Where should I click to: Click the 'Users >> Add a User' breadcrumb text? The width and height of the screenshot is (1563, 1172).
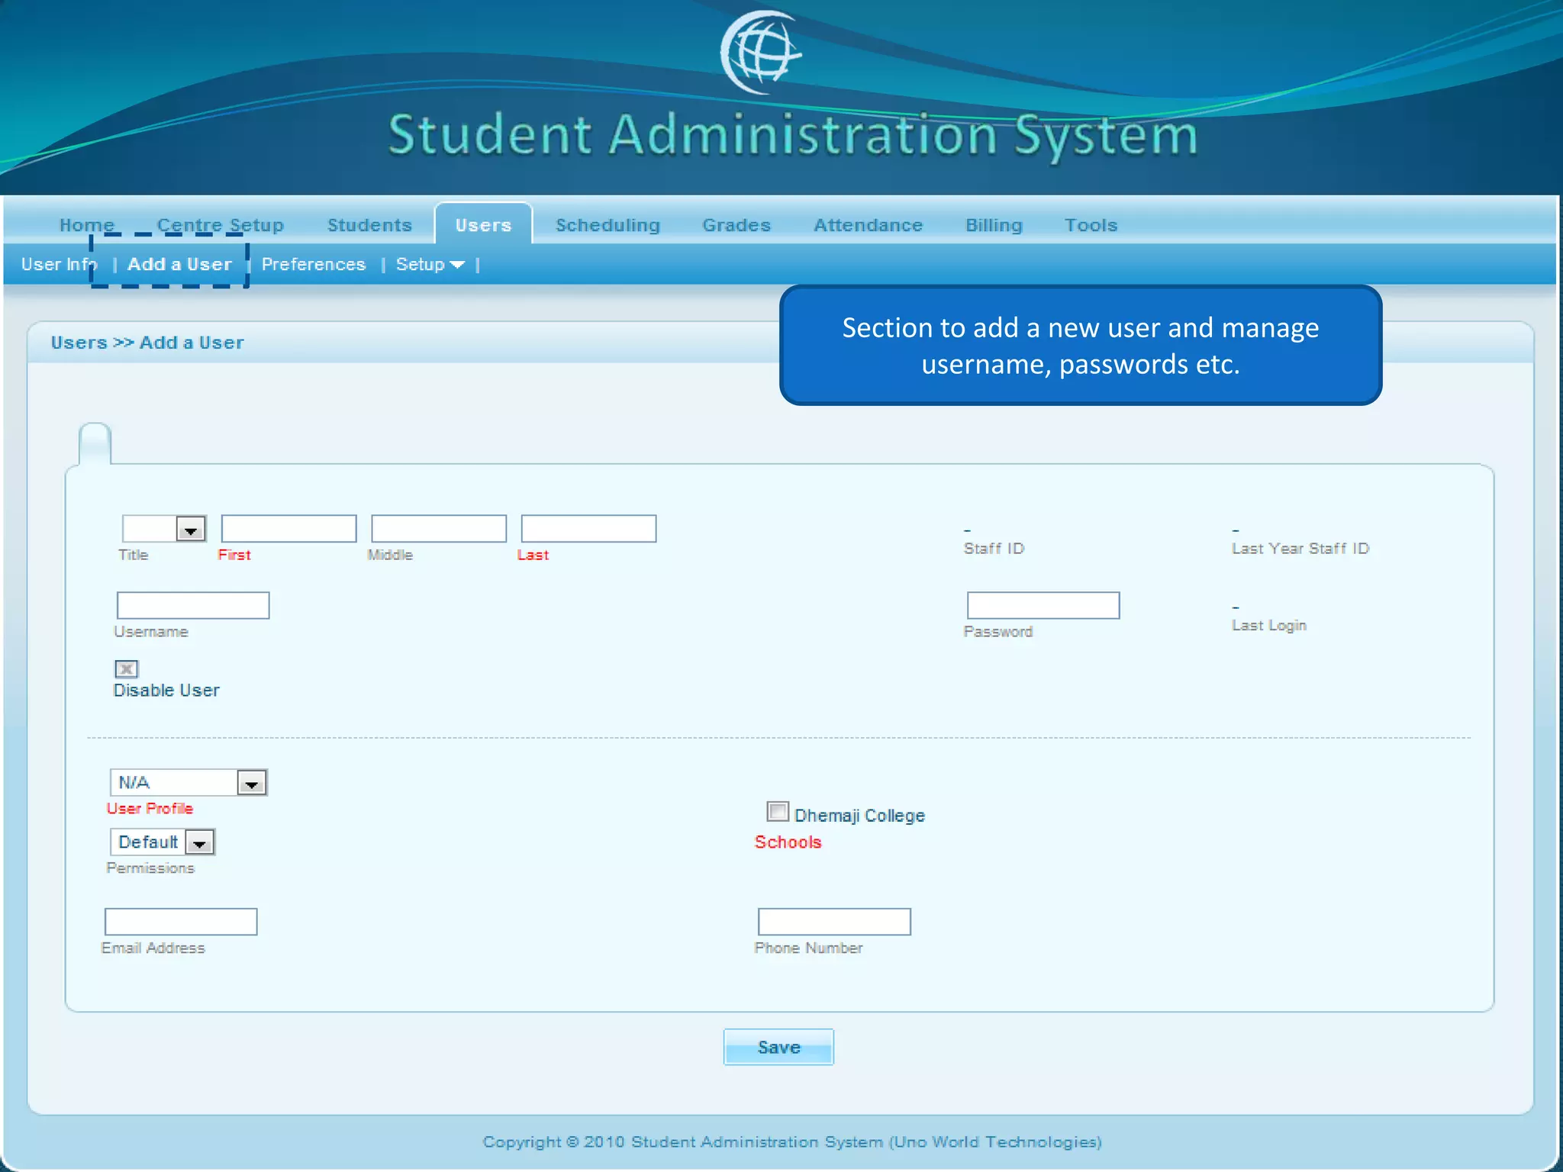click(147, 343)
